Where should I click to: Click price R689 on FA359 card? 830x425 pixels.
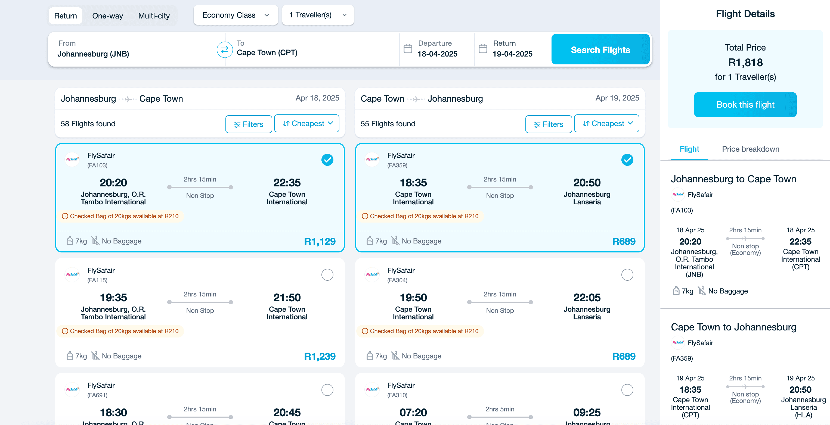[x=624, y=241]
